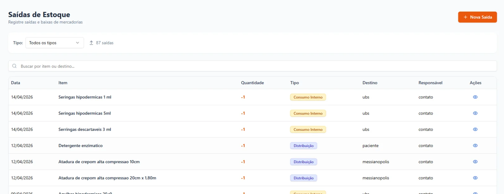Click the Quantidade column header
The image size is (504, 194).
[252, 83]
